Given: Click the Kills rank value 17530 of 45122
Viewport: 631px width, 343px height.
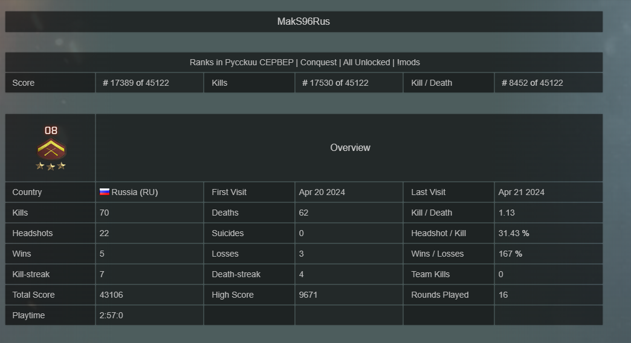Looking at the screenshot, I should 335,83.
